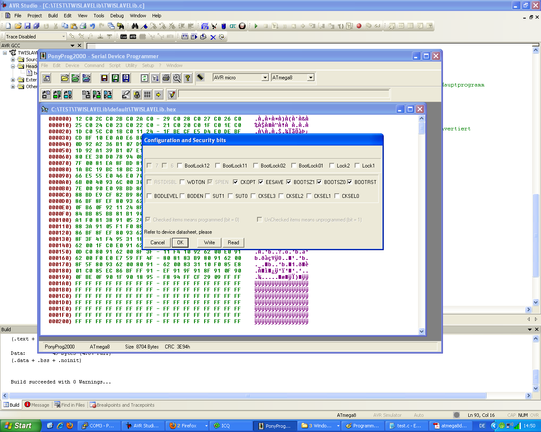The image size is (541, 432).
Task: Toggle the BootLock01 checkbox
Action: [x=294, y=166]
